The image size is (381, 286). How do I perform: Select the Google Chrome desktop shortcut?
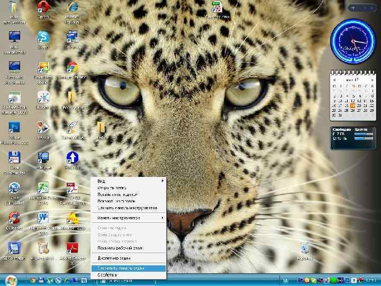(x=72, y=70)
